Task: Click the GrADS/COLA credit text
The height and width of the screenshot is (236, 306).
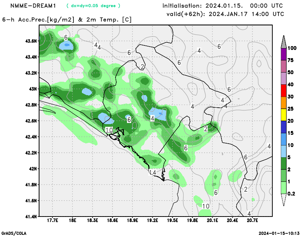Action: [x=14, y=233]
